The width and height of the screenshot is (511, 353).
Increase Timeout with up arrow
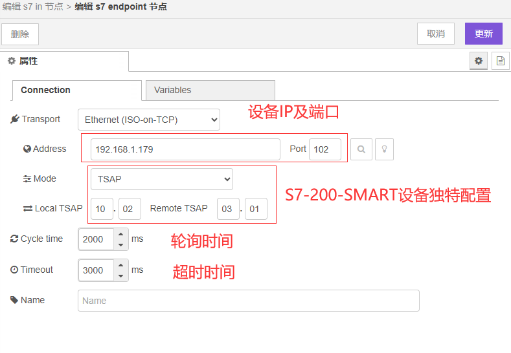tap(120, 265)
